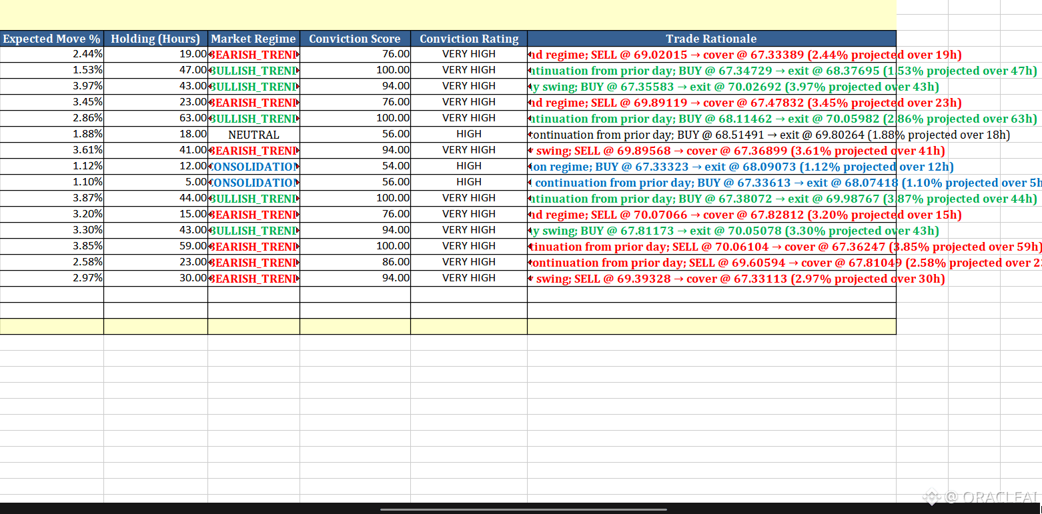The height and width of the screenshot is (514, 1042).
Task: Click rationale with BUY @ 67.33613
Action: tap(712, 183)
